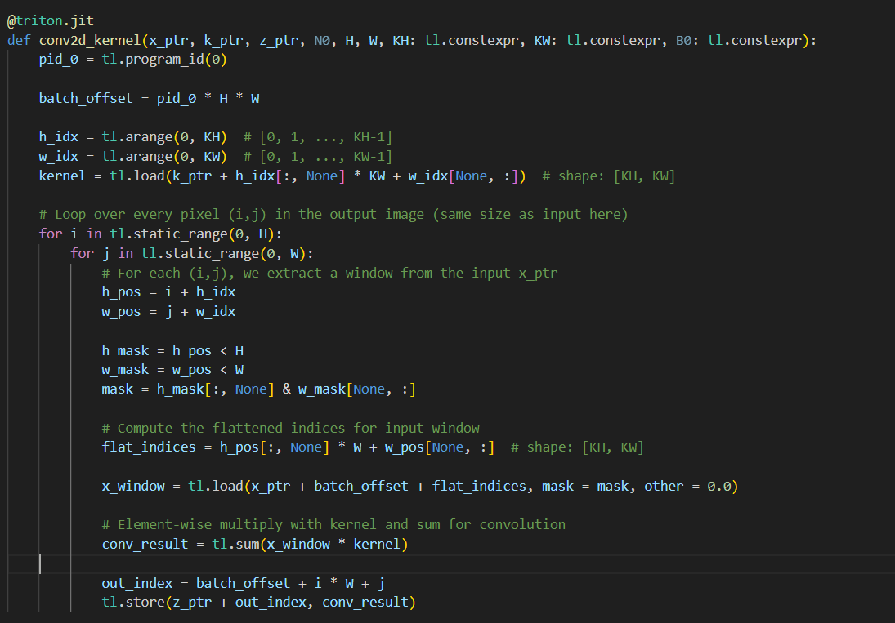Click comment 'Element-wise multiply with kernel'
895x623 pixels.
[333, 525]
